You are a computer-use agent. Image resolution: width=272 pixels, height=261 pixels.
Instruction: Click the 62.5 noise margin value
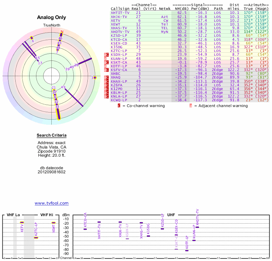pos(182,13)
